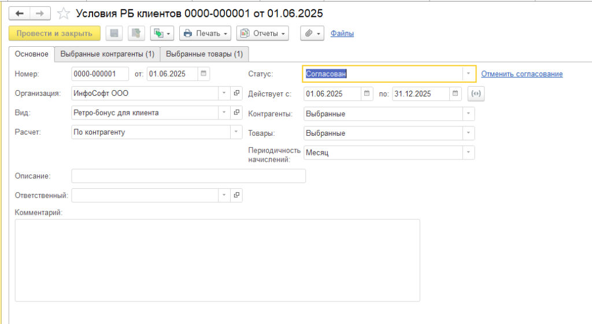Viewport: 592px width, 324px height.
Task: Open the paperclip attachments button
Action: pyautogui.click(x=312, y=33)
